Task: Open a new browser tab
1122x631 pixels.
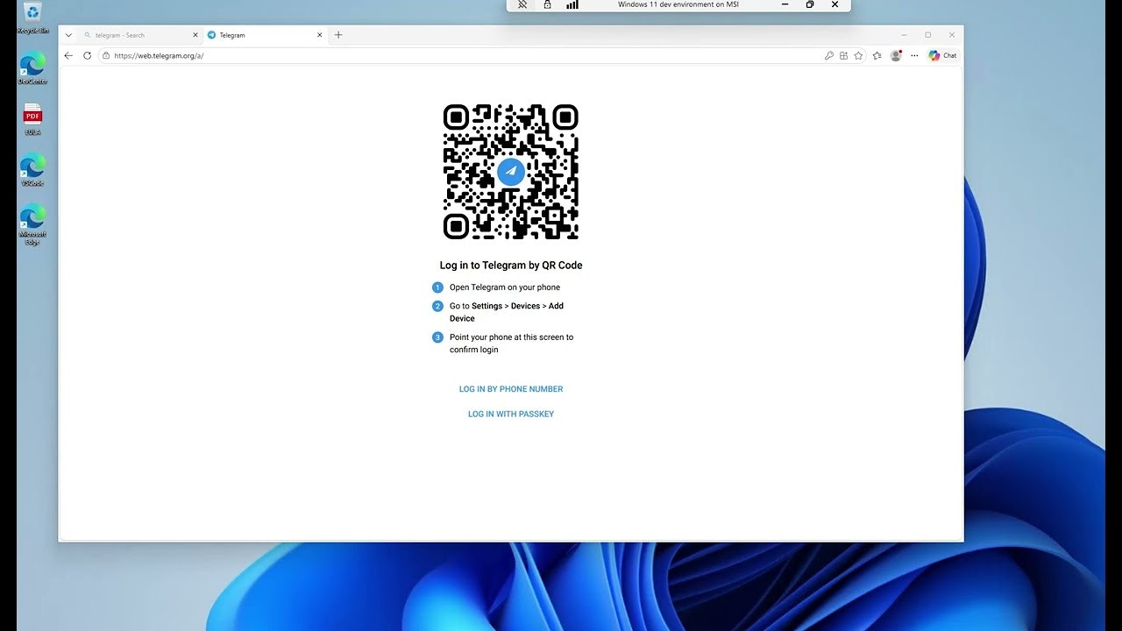Action: click(x=338, y=35)
